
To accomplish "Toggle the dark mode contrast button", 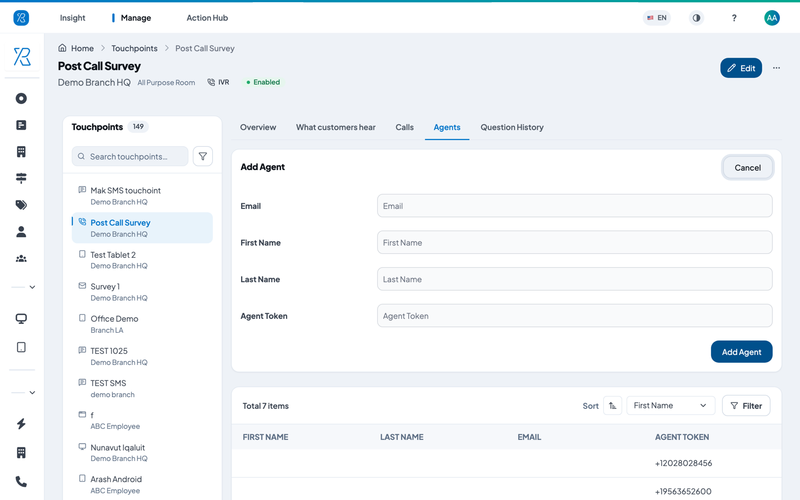I will pyautogui.click(x=696, y=18).
